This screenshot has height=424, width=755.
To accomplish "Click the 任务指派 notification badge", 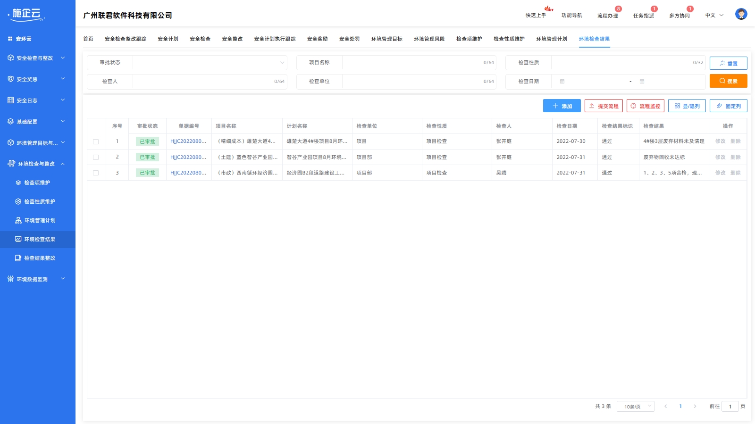I will [x=654, y=9].
